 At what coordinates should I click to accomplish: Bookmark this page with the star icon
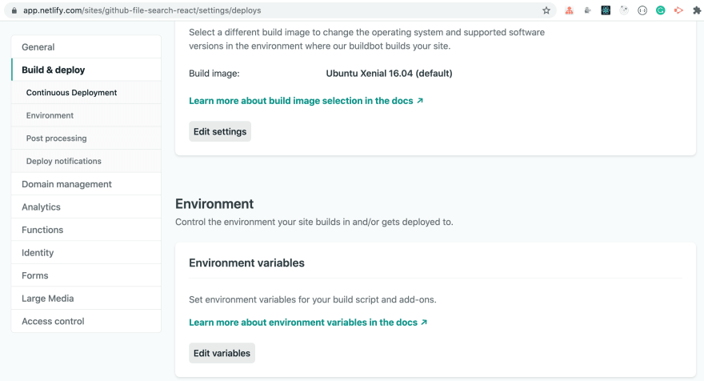[546, 10]
